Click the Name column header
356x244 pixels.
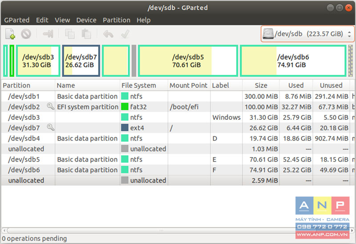click(x=87, y=85)
